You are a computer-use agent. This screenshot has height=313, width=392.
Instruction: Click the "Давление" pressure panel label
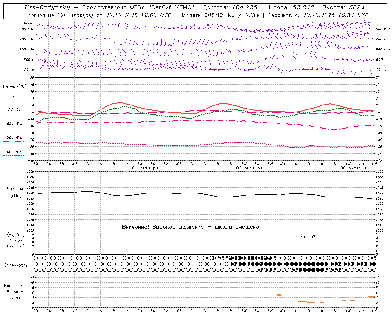tap(16, 189)
